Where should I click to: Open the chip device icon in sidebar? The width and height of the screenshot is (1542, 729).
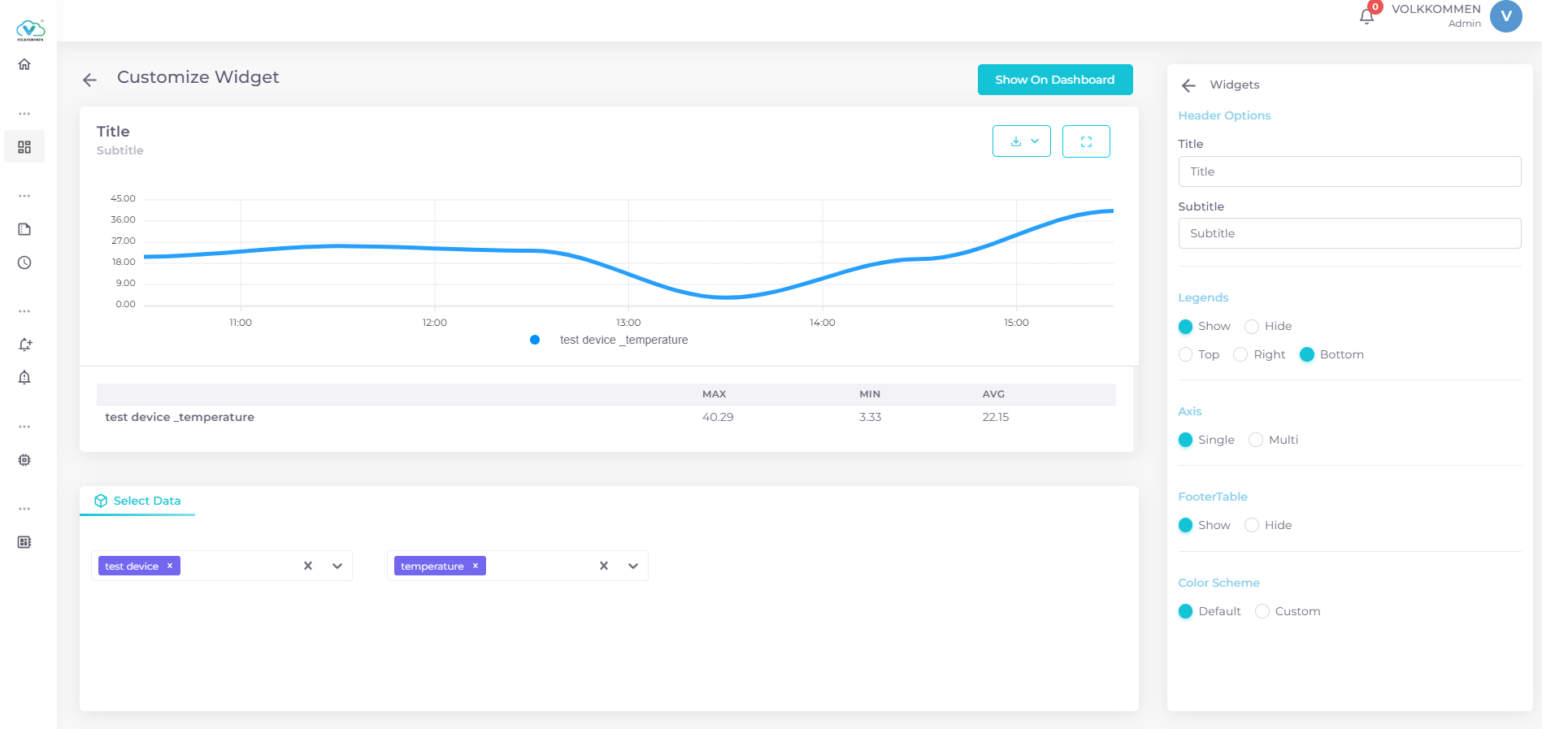point(24,460)
